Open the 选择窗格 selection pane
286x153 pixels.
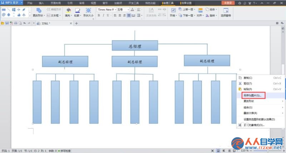point(226,13)
